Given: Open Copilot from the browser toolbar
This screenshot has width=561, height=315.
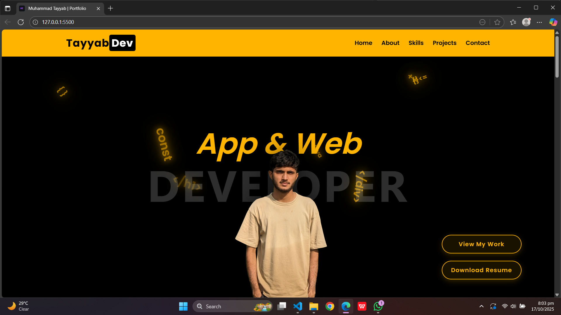Looking at the screenshot, I should pos(553,22).
